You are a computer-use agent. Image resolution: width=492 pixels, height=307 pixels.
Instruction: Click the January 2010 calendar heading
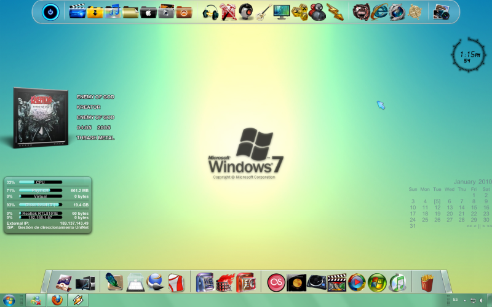[x=472, y=182]
